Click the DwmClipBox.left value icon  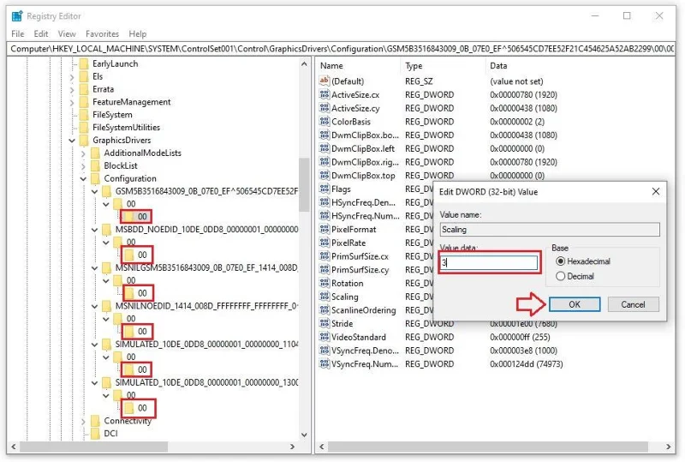click(x=324, y=149)
